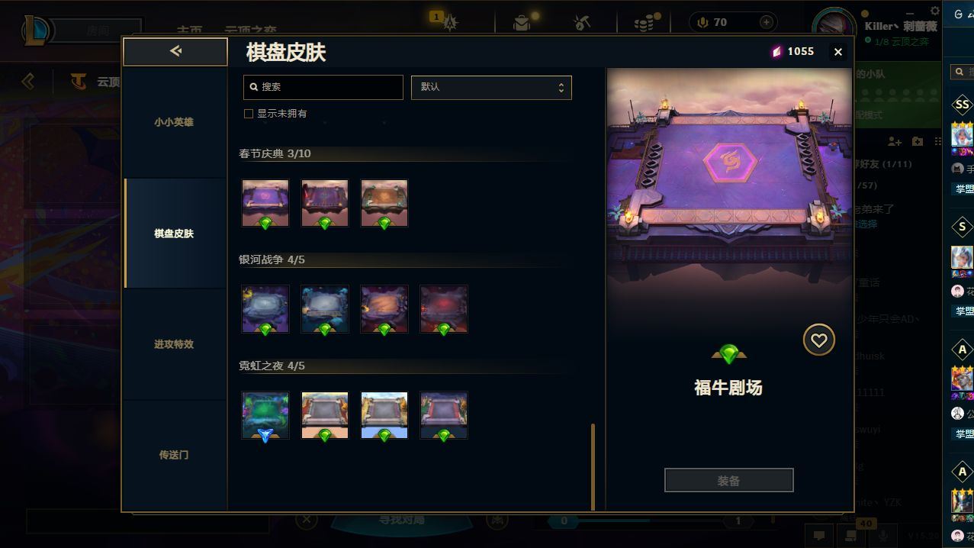Favorite the 福牛剧场 board with heart icon

point(818,340)
